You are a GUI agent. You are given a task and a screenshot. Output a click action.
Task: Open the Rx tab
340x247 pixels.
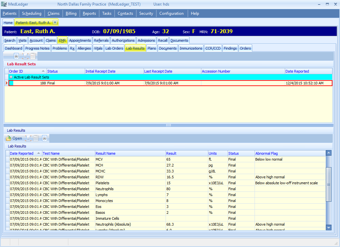72,48
